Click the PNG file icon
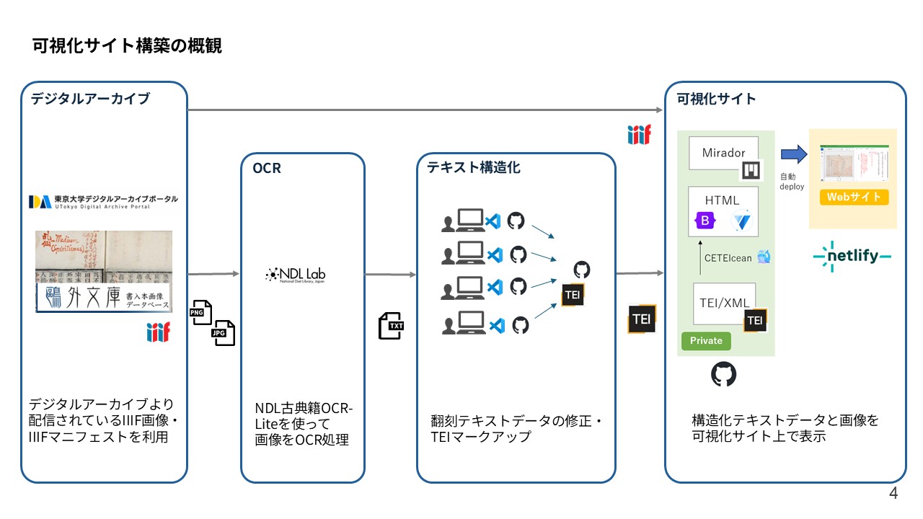This screenshot has width=923, height=519. point(200,312)
